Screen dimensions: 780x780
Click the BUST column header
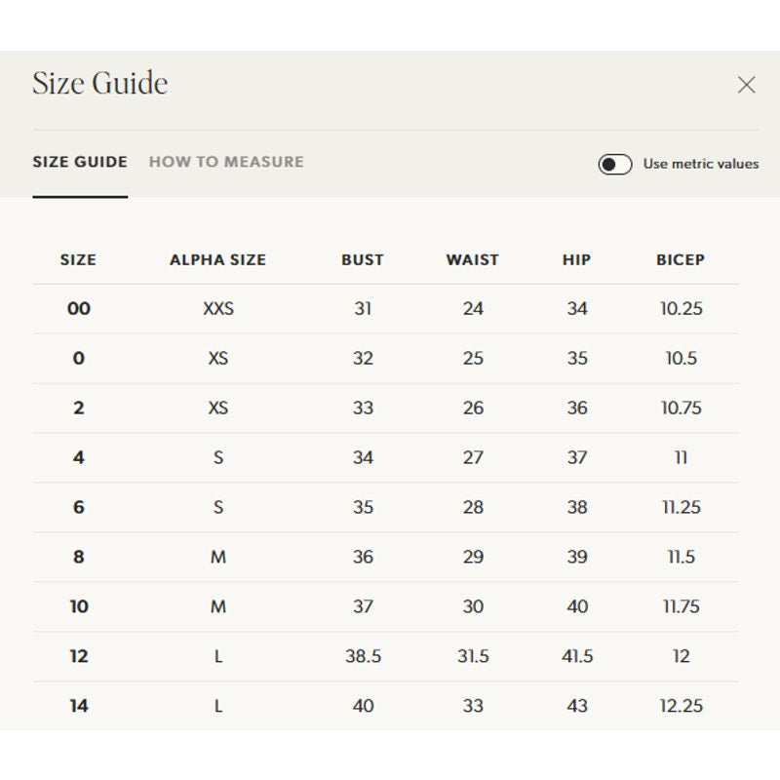tap(363, 259)
